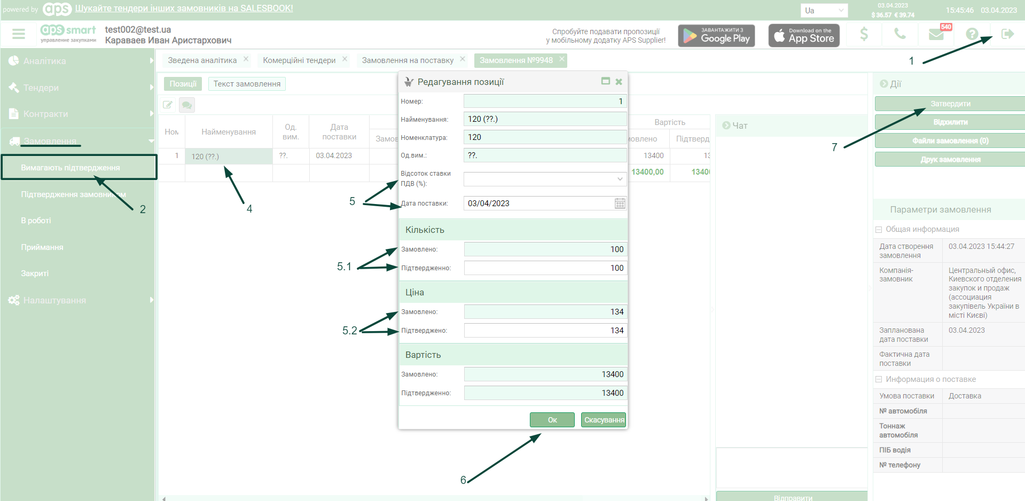This screenshot has width=1025, height=501.
Task: Click Друк замовлення button
Action: (x=950, y=160)
